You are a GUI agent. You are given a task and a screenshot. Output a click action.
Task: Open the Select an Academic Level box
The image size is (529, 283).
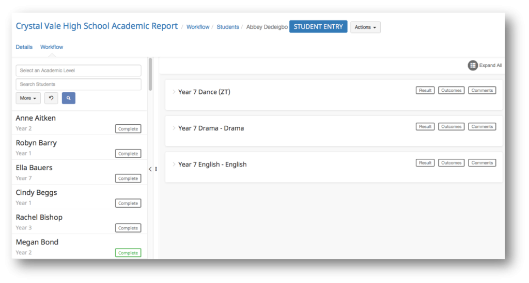79,70
